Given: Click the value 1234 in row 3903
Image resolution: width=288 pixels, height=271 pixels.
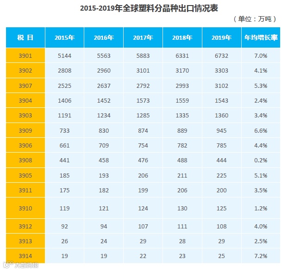Looking at the screenshot, I should click(104, 116).
